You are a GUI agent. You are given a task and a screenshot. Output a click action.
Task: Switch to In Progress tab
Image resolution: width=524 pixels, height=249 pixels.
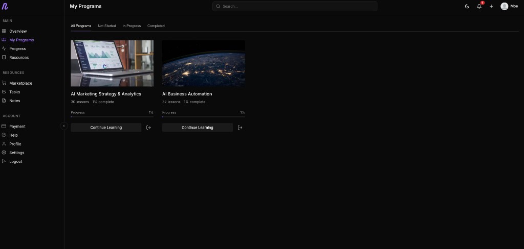tap(132, 26)
